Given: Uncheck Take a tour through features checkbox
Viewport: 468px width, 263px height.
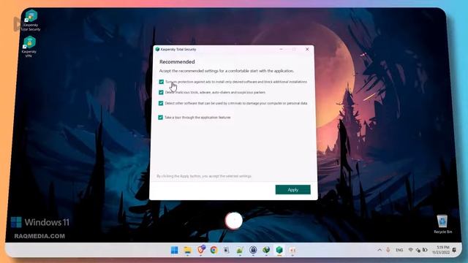Looking at the screenshot, I should [x=160, y=118].
